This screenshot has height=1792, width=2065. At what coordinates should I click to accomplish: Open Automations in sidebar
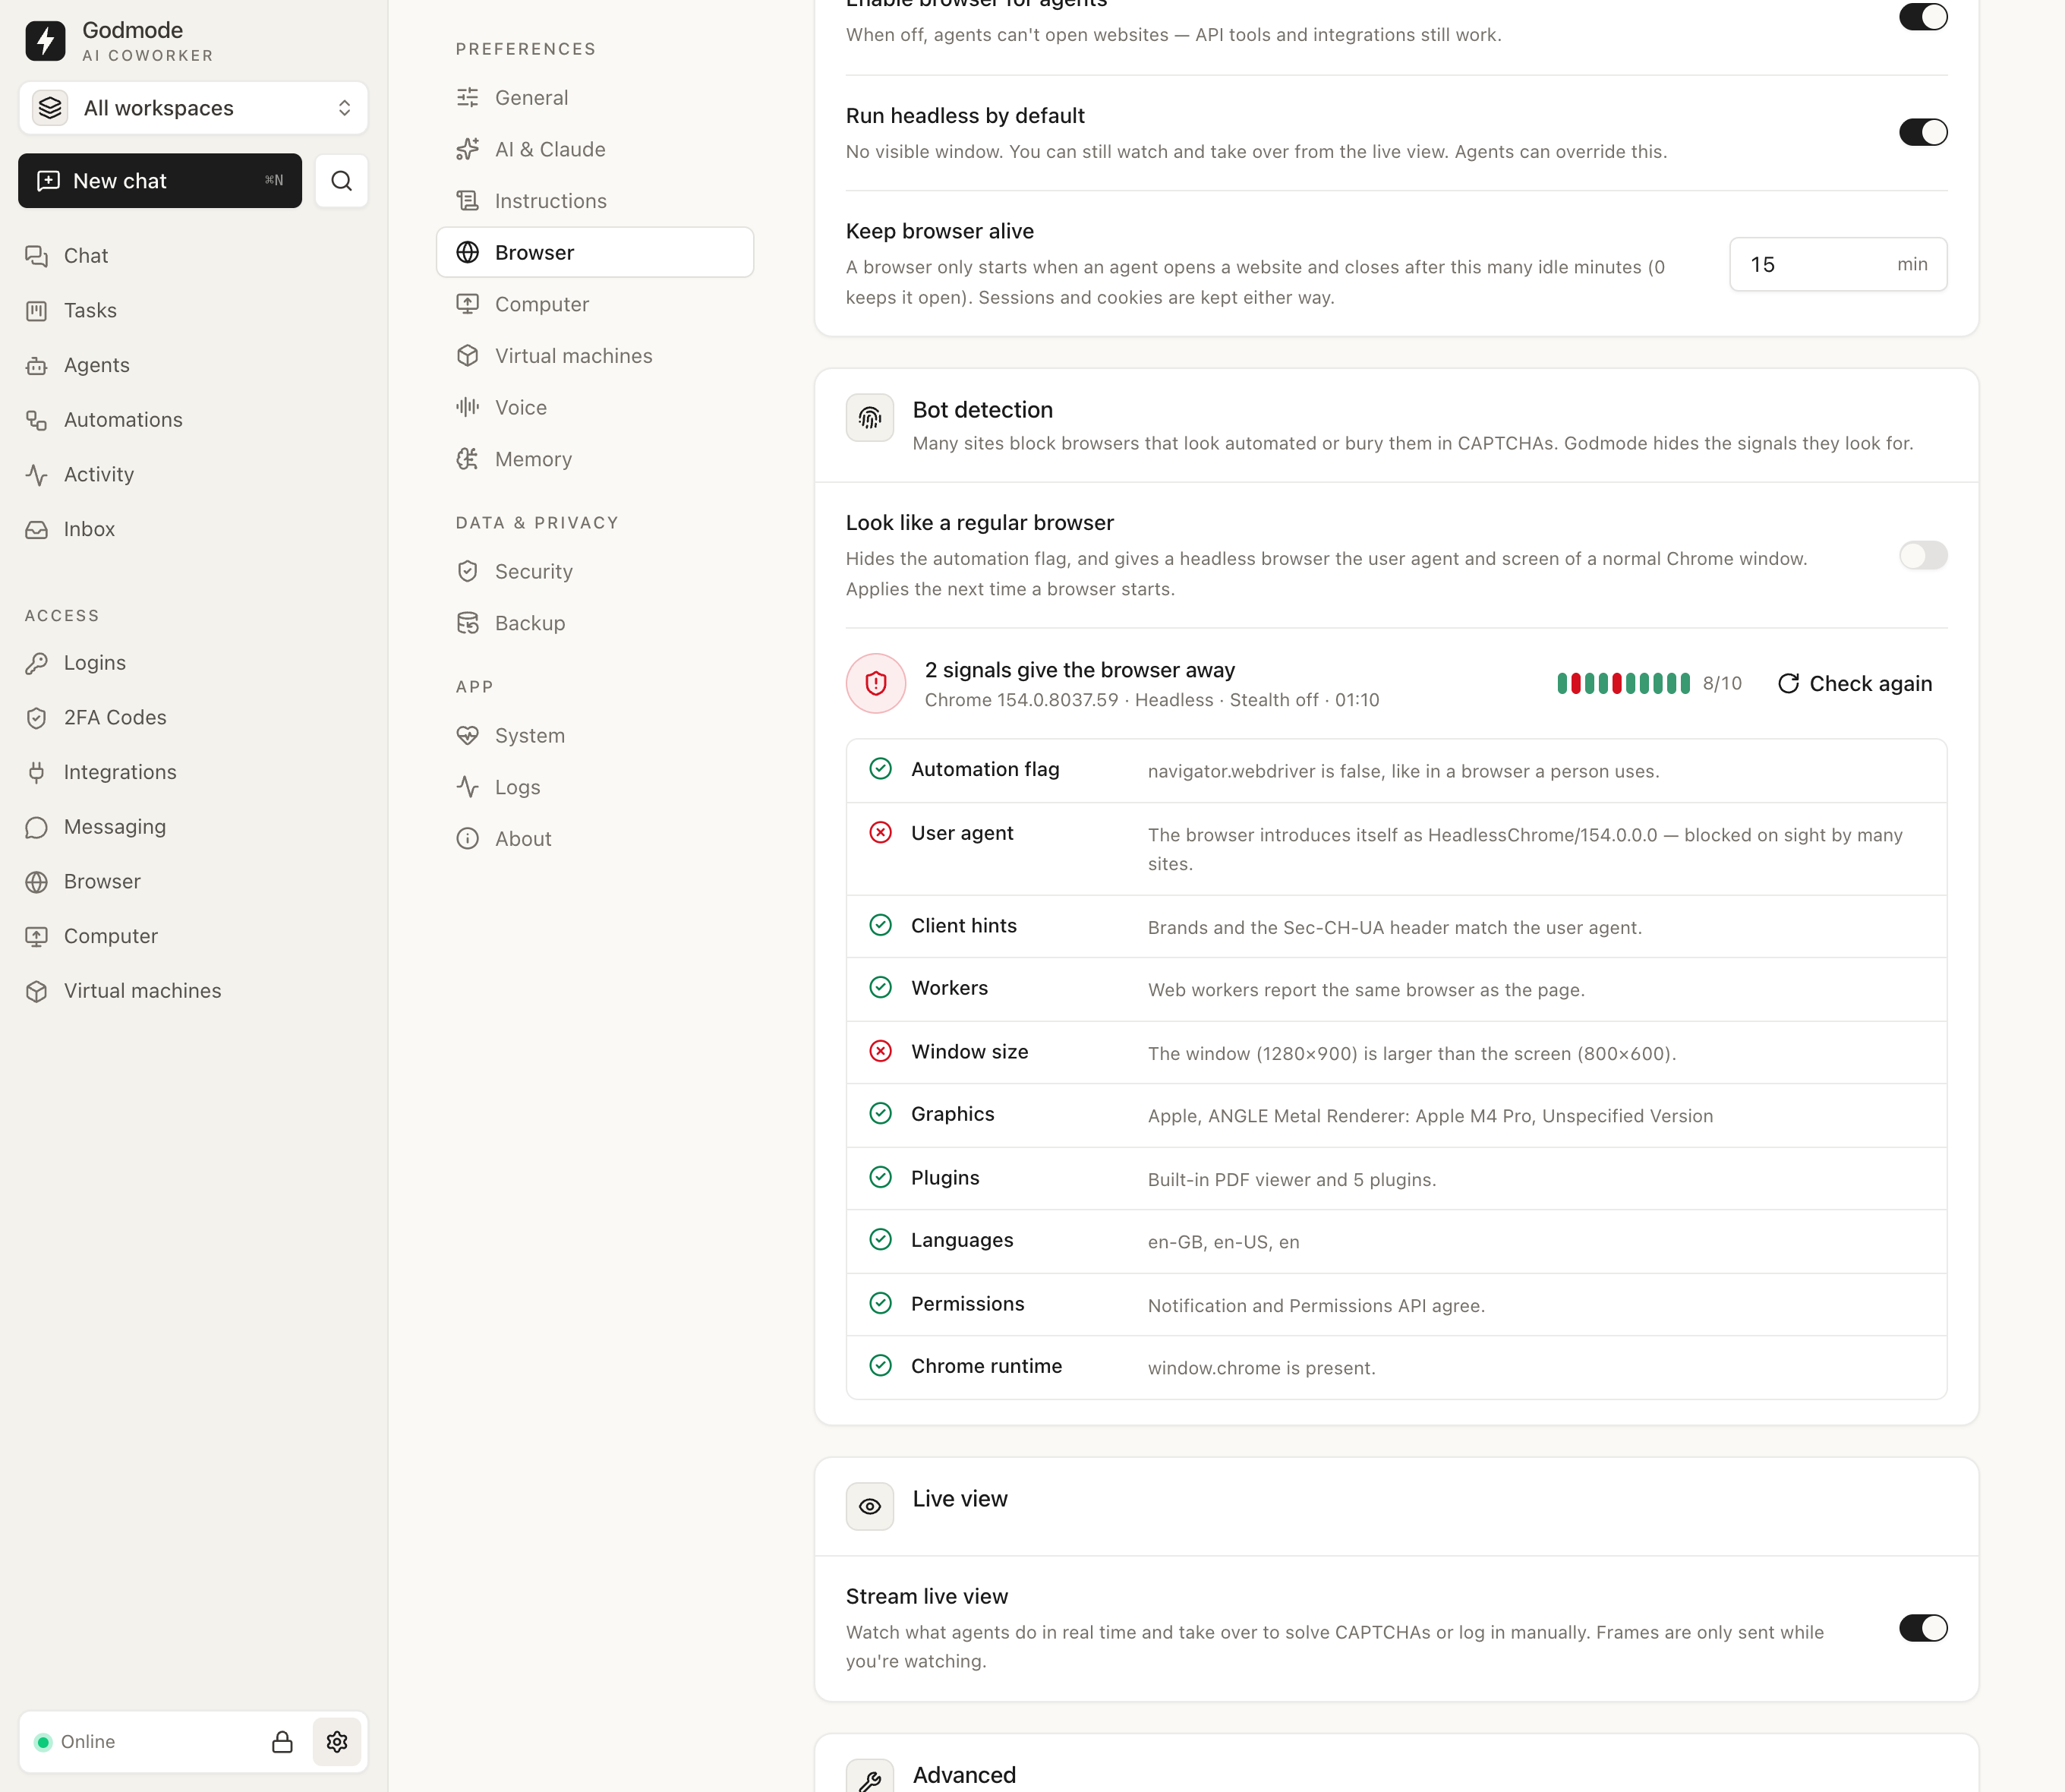pos(193,420)
